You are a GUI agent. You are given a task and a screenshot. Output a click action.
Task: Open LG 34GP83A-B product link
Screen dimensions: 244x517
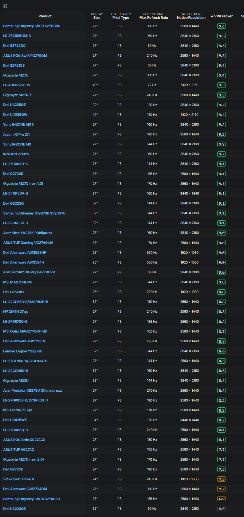click(16, 193)
